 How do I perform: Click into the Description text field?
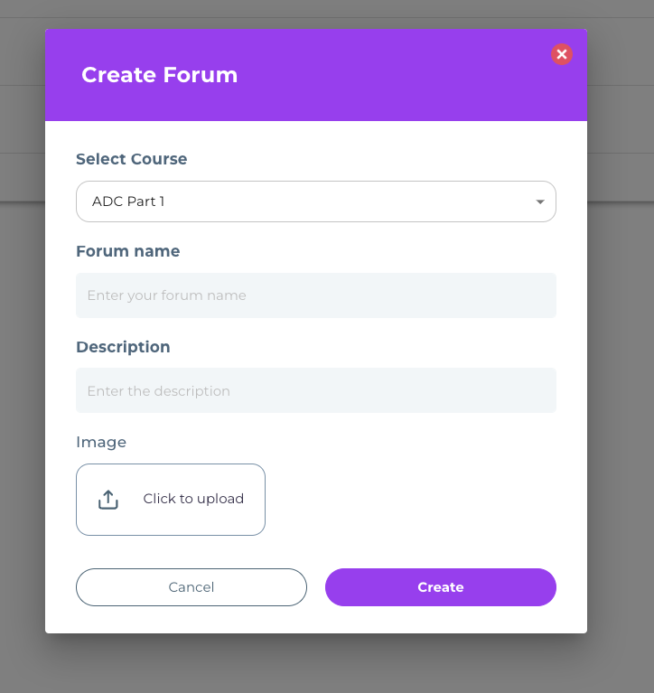[316, 391]
